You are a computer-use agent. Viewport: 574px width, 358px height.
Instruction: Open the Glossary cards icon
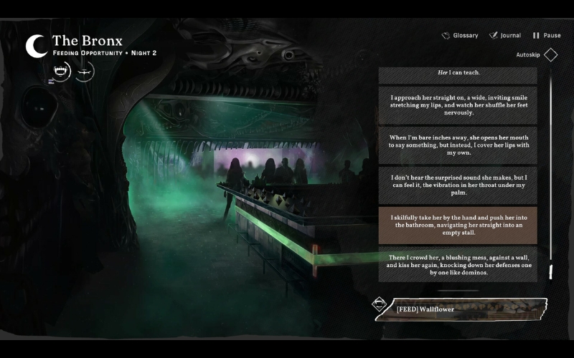pos(446,35)
